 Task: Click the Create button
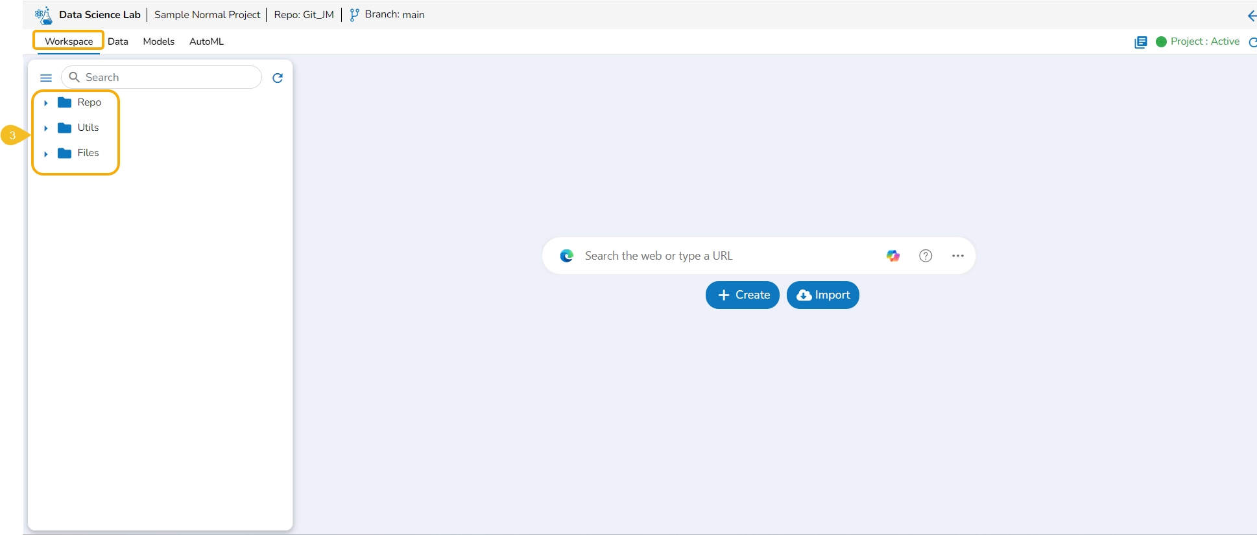(x=743, y=295)
